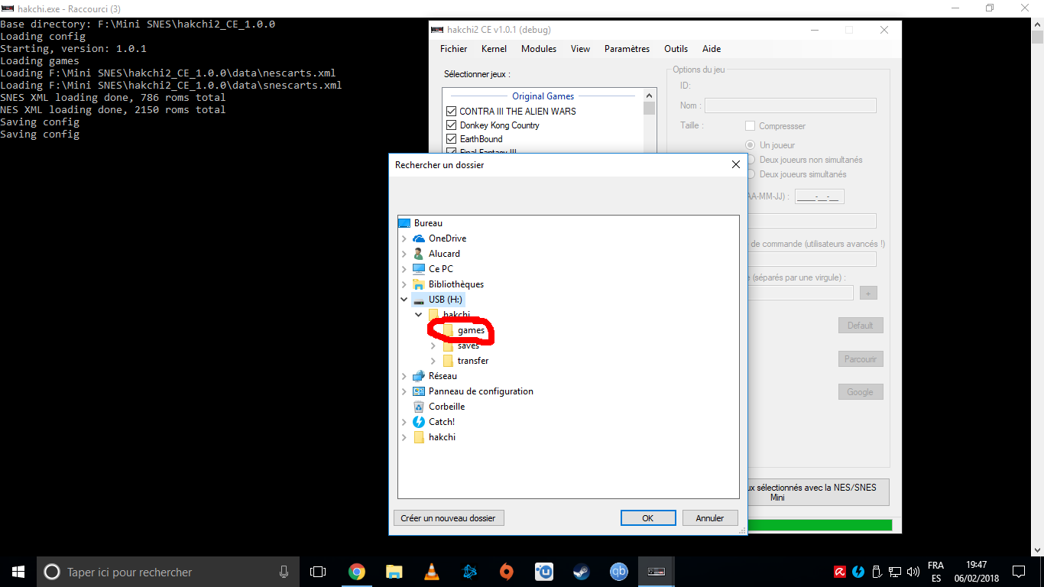Image resolution: width=1044 pixels, height=587 pixels.
Task: Click the Origin icon in taskbar
Action: 507,572
